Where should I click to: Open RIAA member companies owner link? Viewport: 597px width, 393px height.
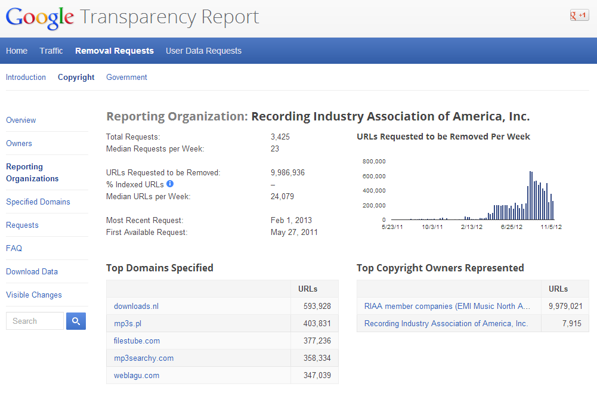click(x=447, y=306)
